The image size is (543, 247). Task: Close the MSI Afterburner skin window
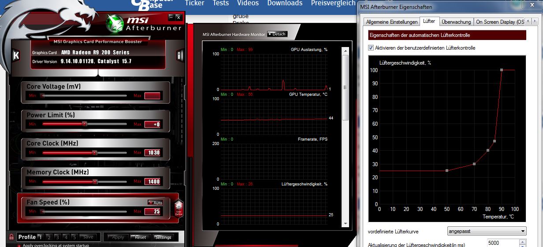pos(178,17)
